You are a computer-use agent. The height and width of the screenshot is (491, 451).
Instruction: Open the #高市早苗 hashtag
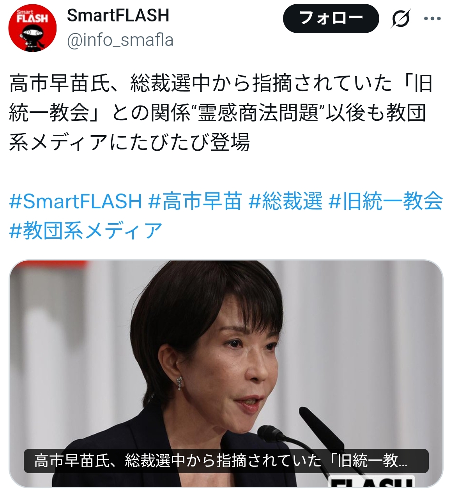click(x=195, y=201)
